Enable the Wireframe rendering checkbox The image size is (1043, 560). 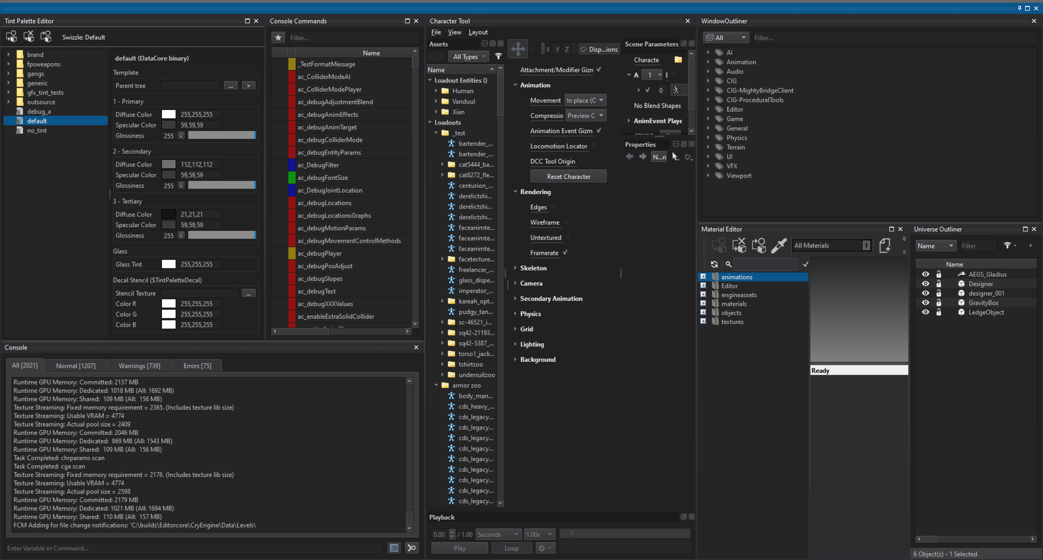(x=566, y=222)
